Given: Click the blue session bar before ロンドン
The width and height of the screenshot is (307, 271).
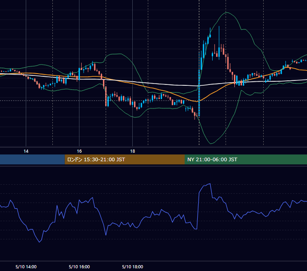Looking at the screenshot, I should (x=33, y=159).
